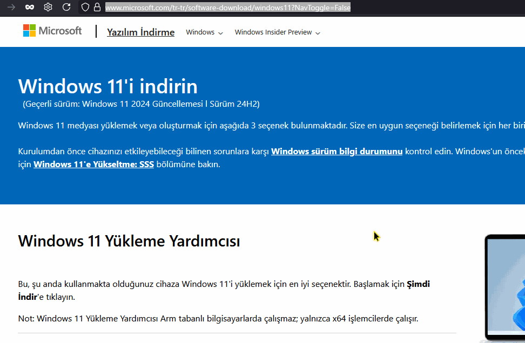The height and width of the screenshot is (343, 525).
Task: Click the Microsoft logo
Action: (52, 31)
